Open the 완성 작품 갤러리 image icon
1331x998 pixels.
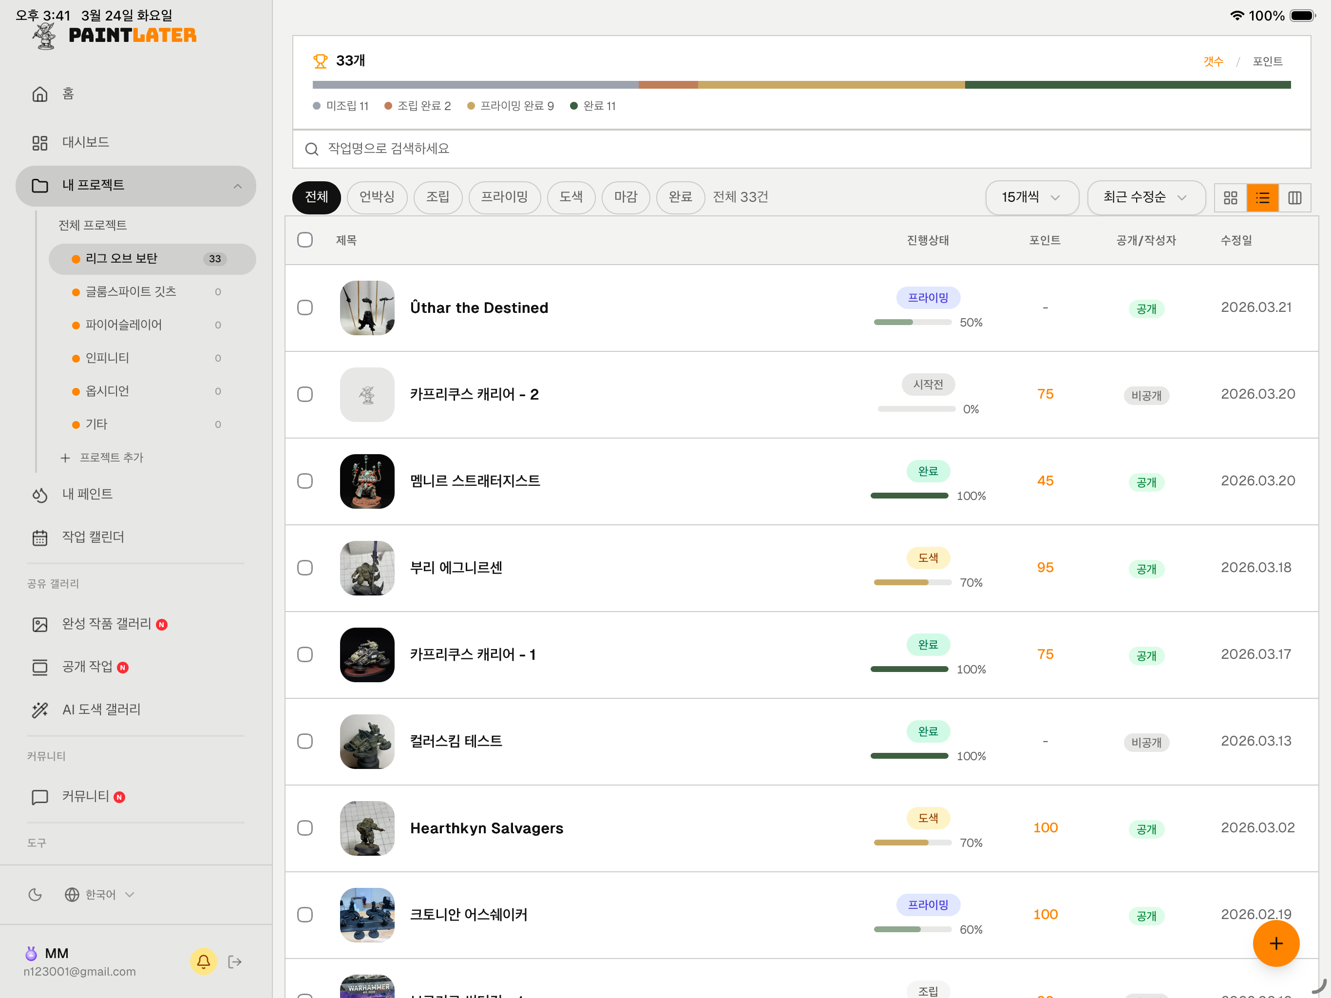coord(40,624)
